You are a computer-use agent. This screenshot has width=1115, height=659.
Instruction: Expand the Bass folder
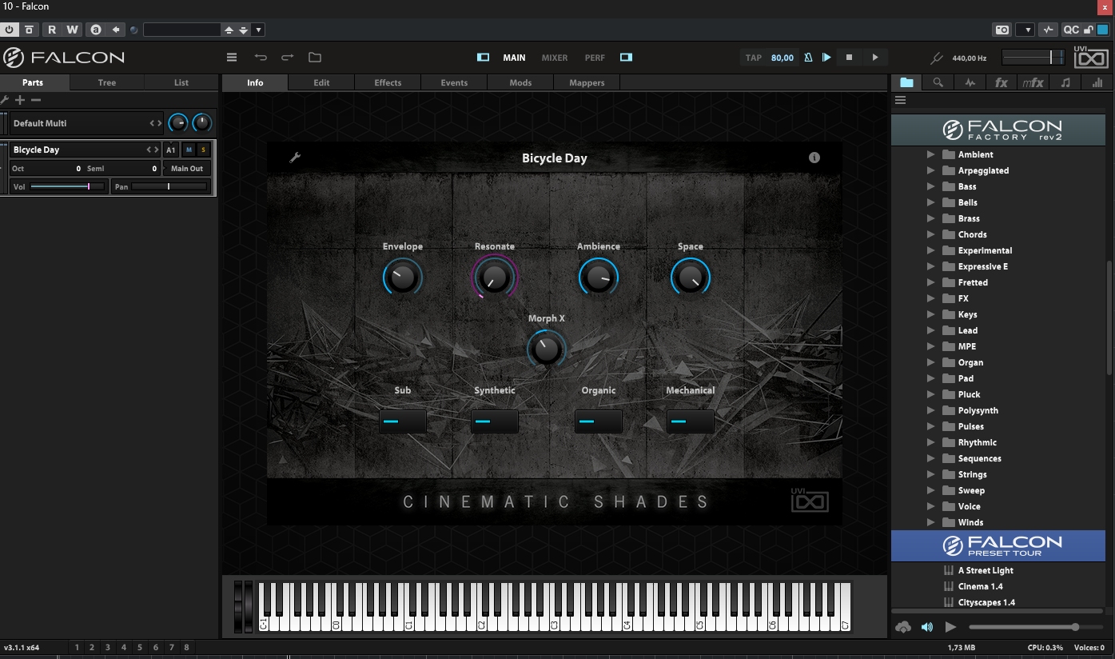(930, 186)
